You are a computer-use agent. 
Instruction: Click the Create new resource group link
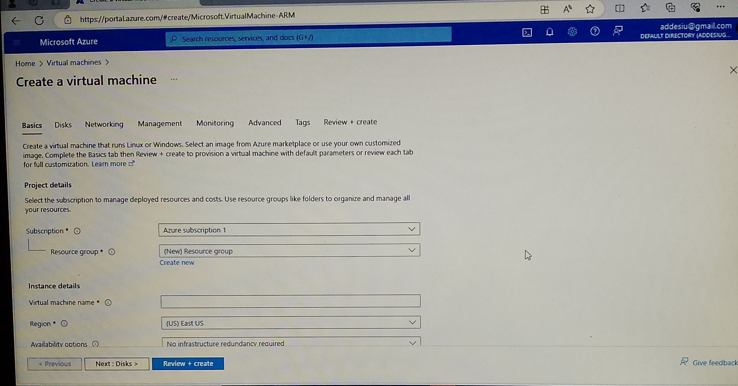(x=177, y=263)
